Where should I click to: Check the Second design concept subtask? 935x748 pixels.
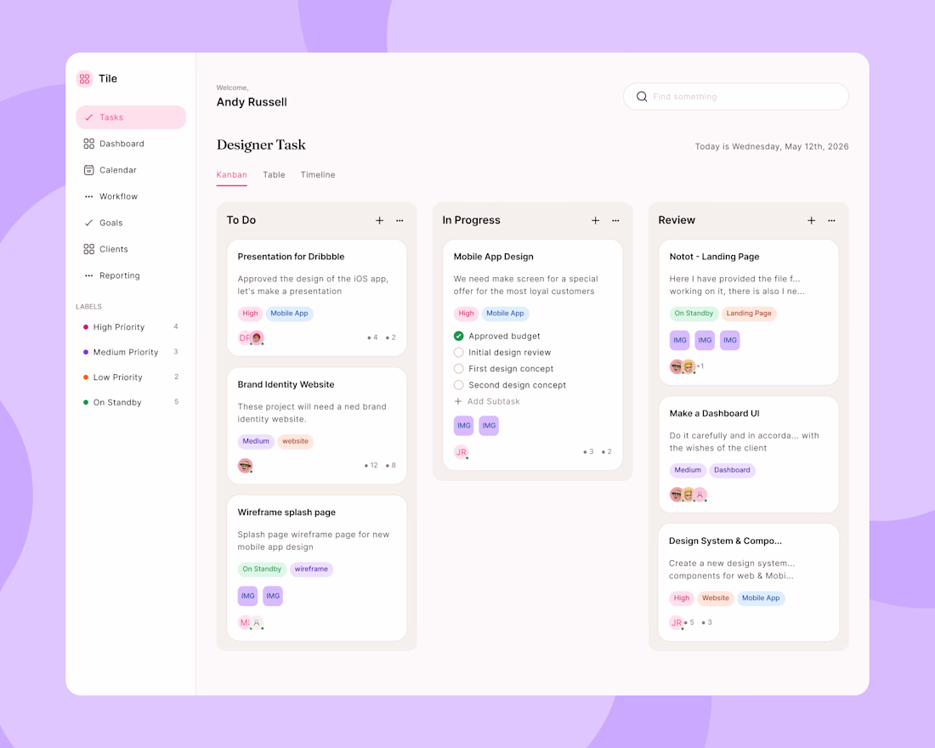[458, 385]
